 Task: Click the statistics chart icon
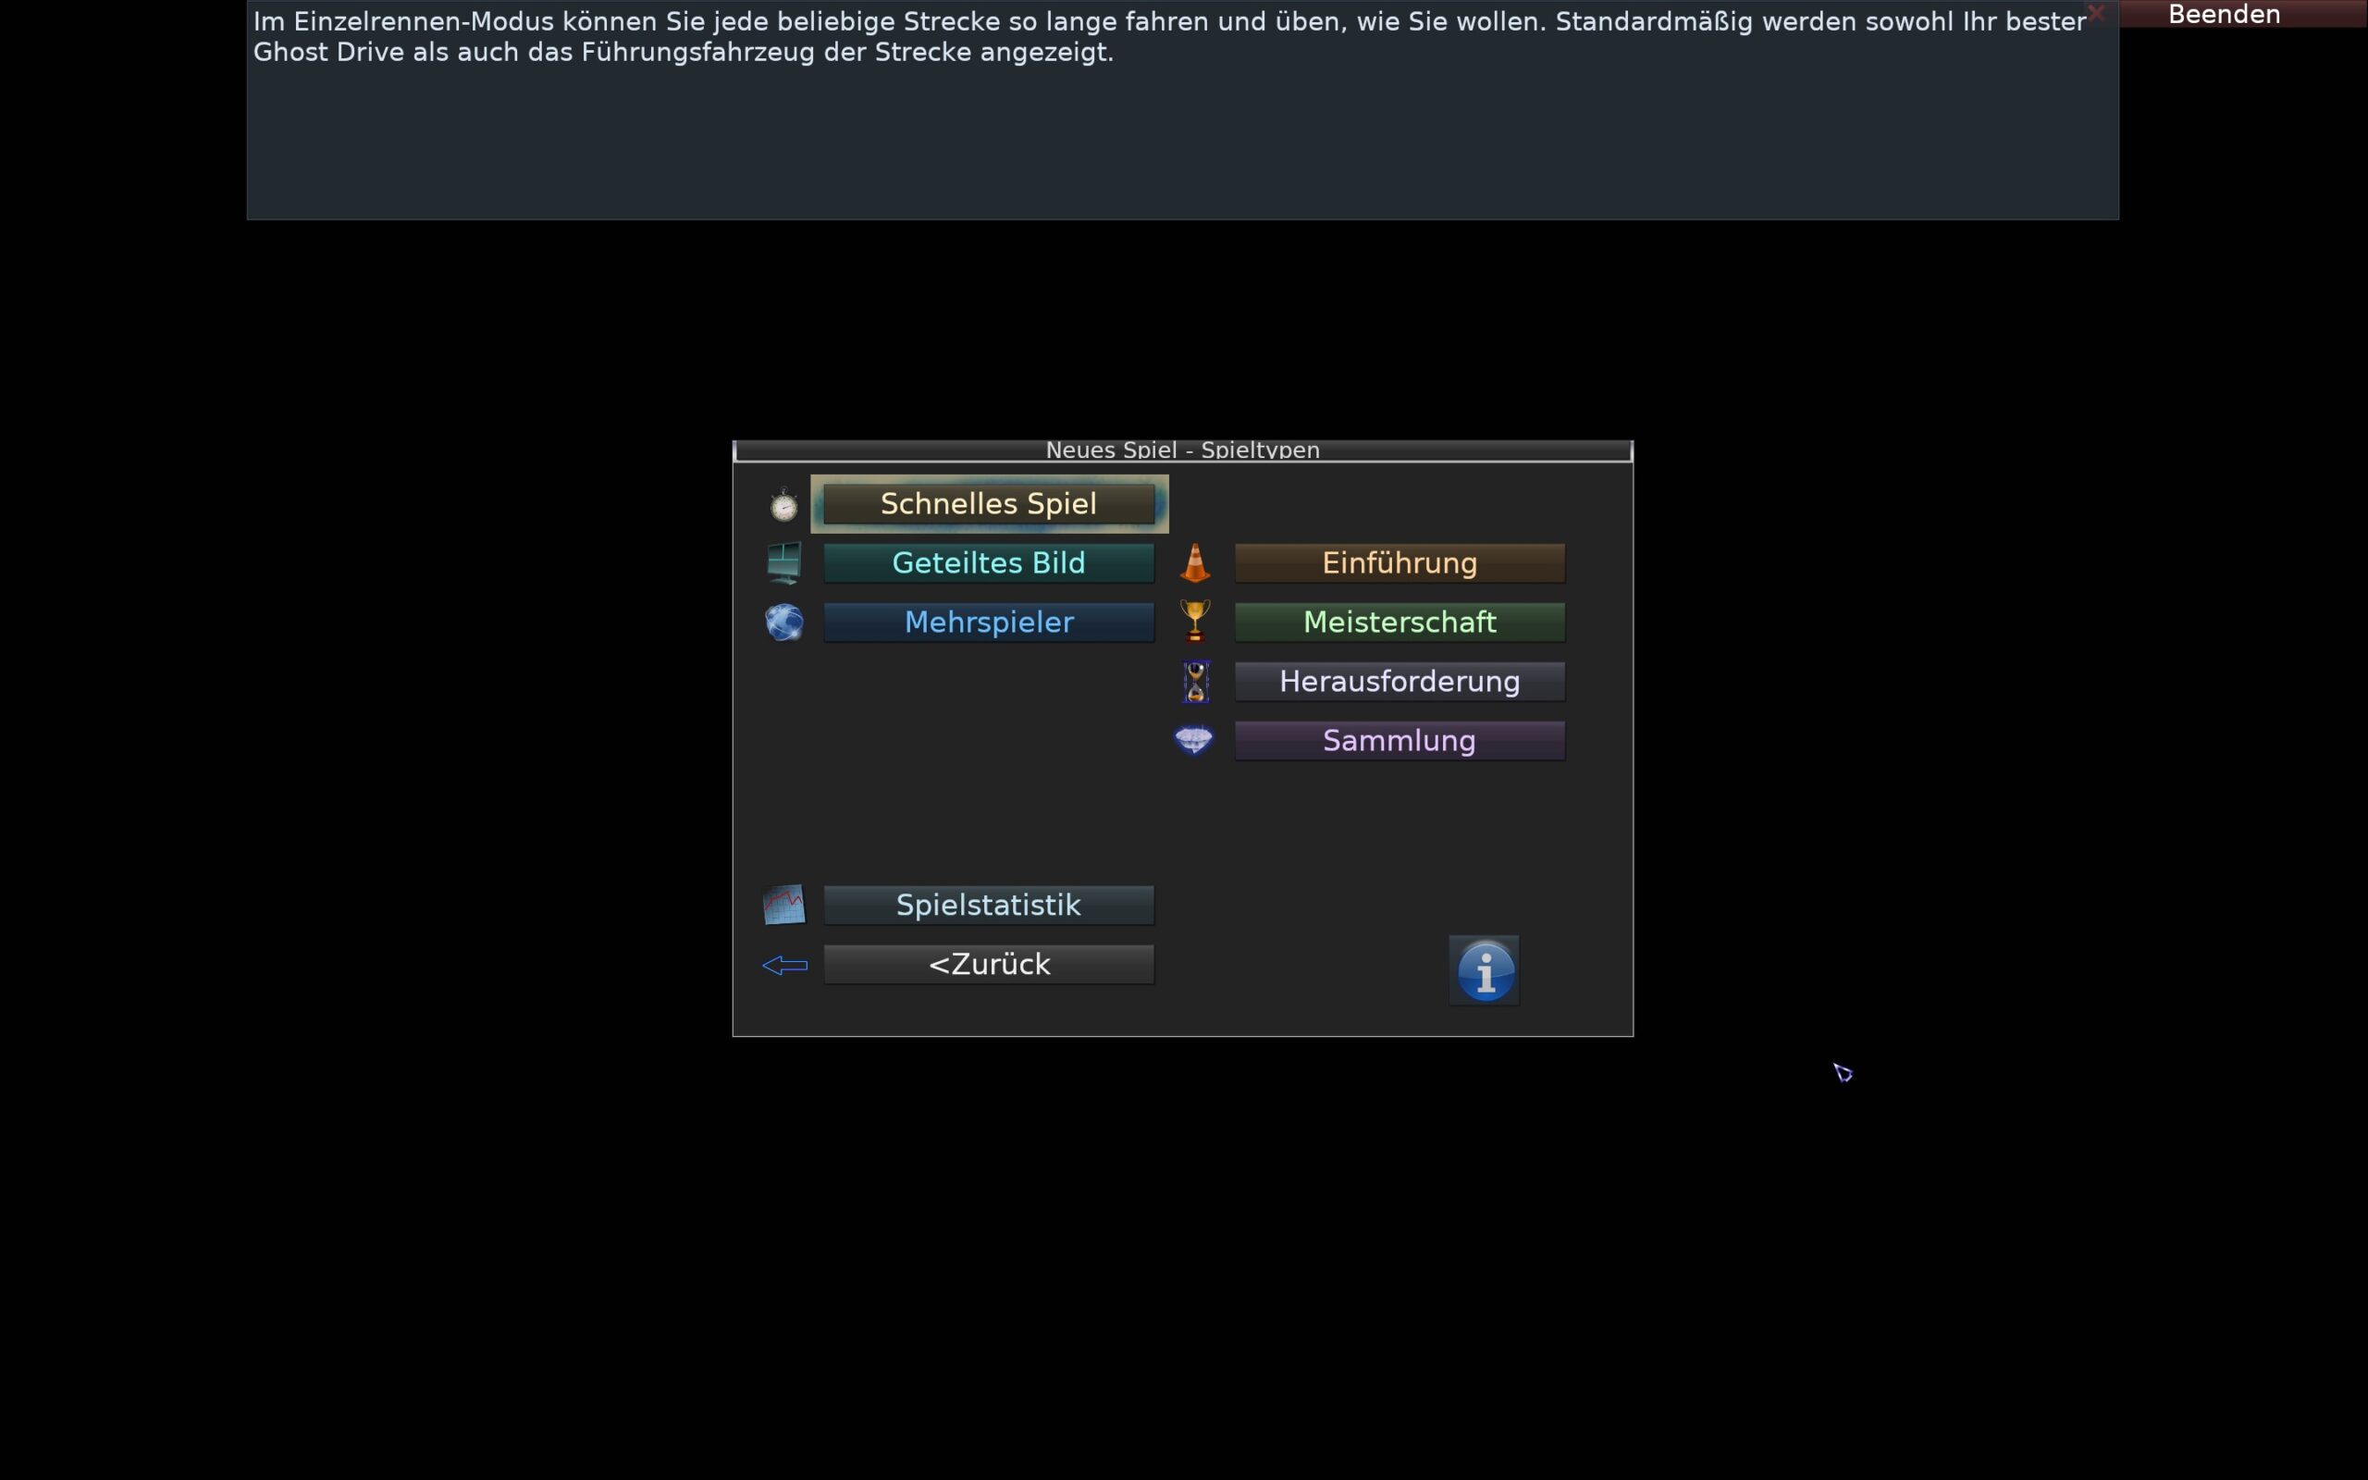coord(783,905)
